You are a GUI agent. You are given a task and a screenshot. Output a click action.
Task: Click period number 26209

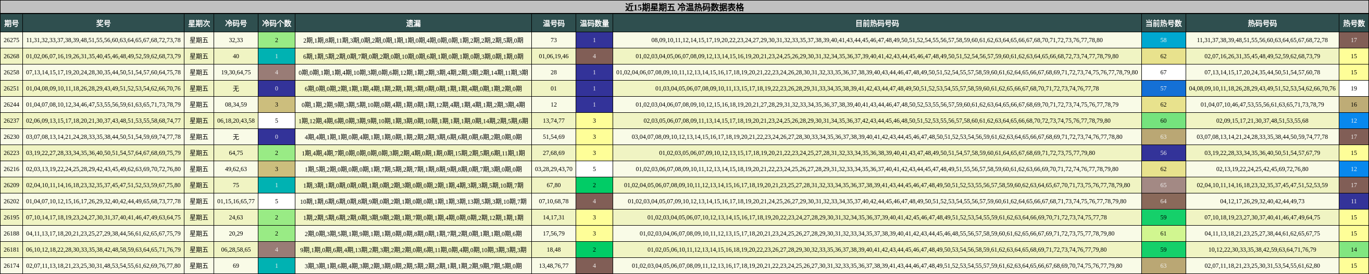(x=11, y=185)
